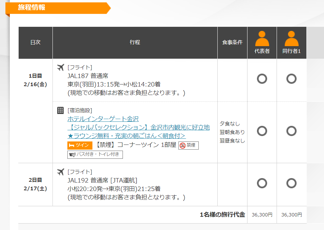Viewport: 324px width, 230px height.
Task: Click the 翌朝食あり meal condition
Action: pos(232,132)
